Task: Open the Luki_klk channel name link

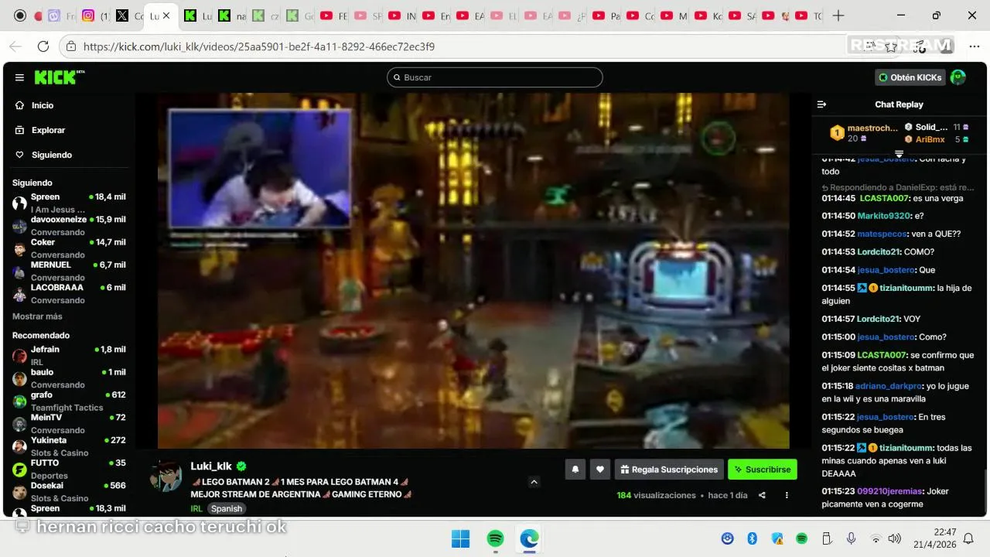Action: [211, 466]
